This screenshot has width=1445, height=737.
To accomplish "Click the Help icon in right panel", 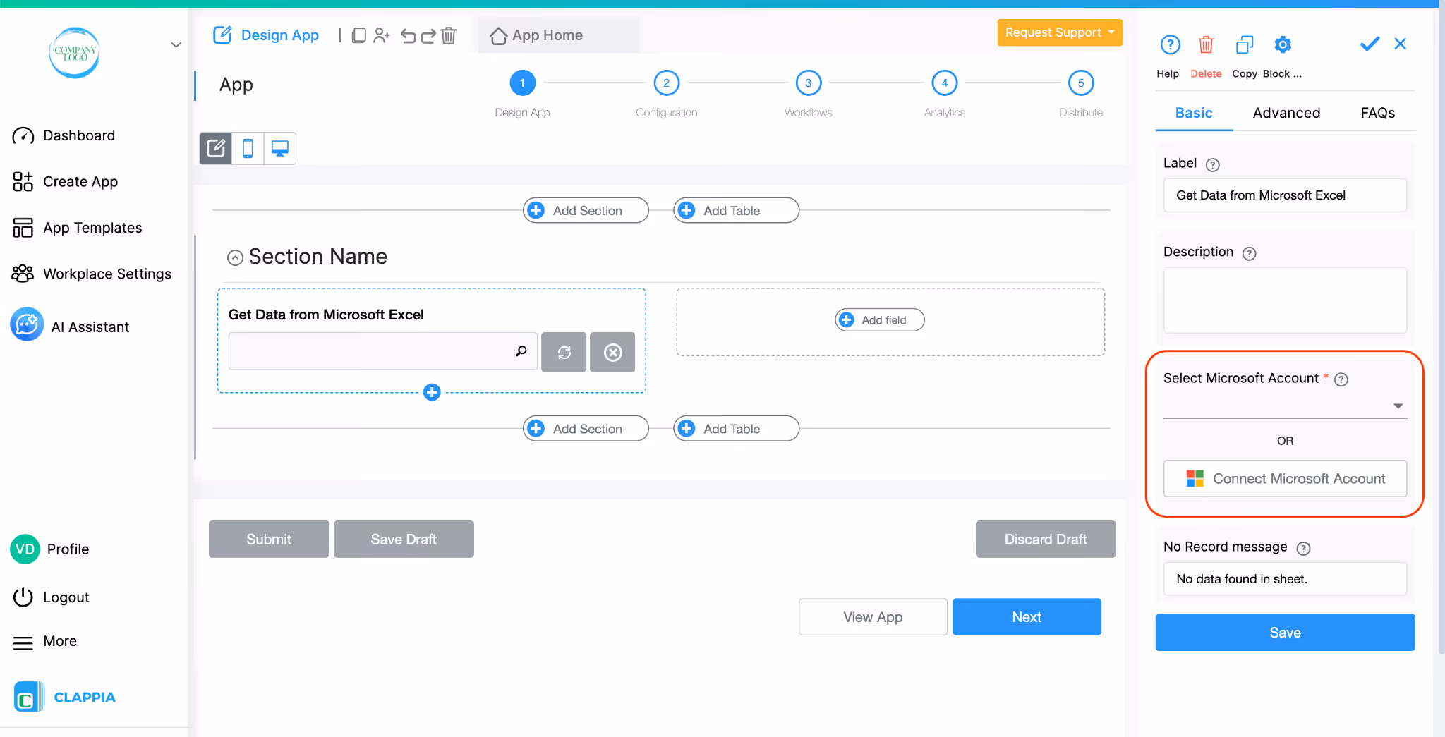I will [x=1170, y=45].
